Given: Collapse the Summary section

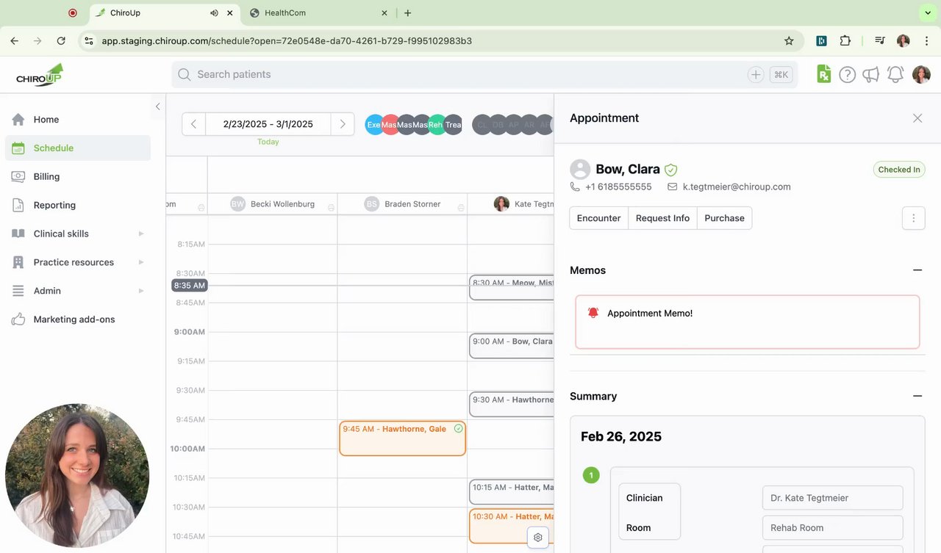Looking at the screenshot, I should point(917,396).
